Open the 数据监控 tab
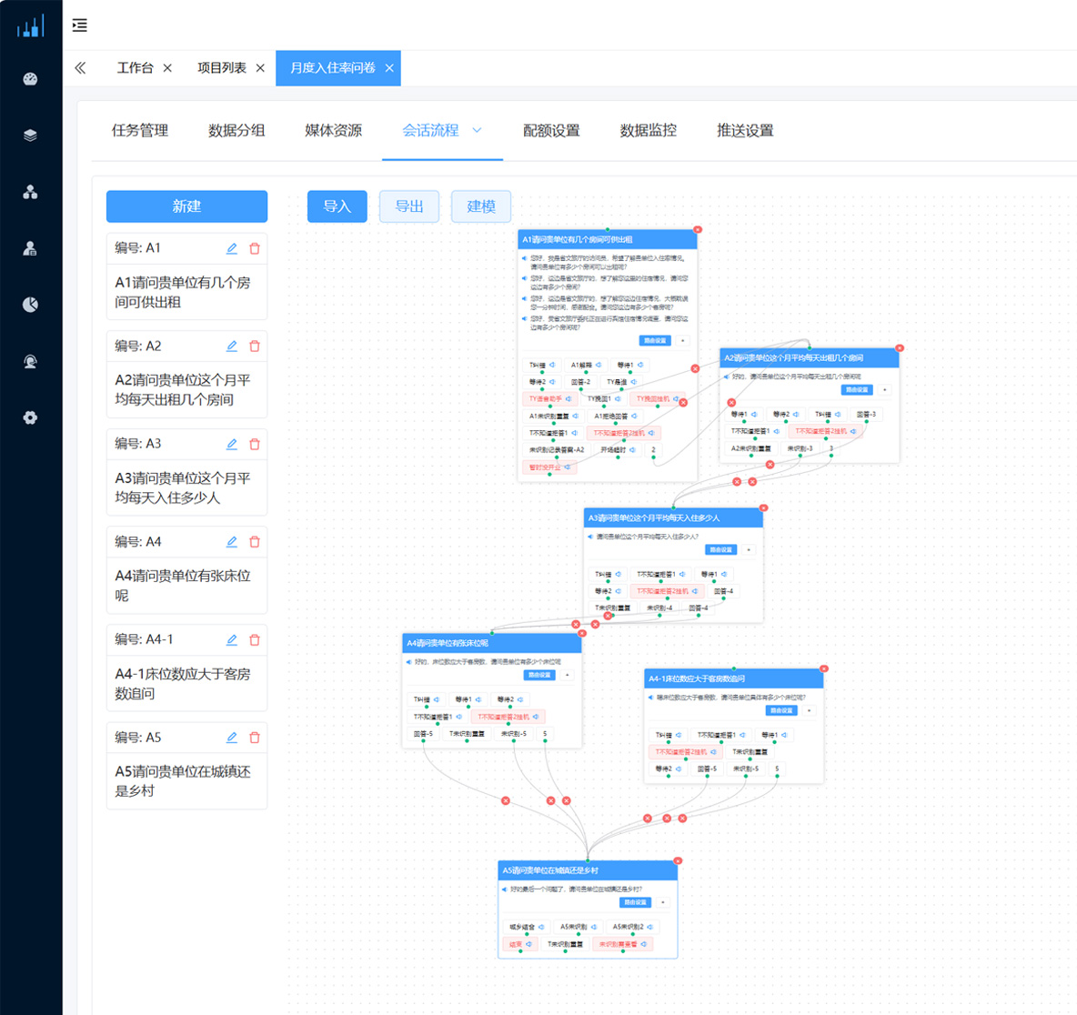 (648, 130)
